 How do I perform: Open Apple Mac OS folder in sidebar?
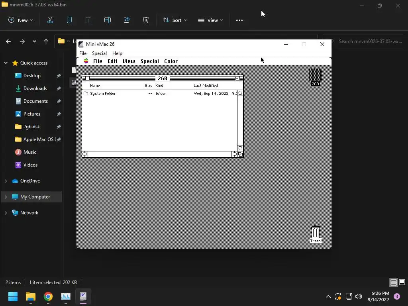point(39,139)
